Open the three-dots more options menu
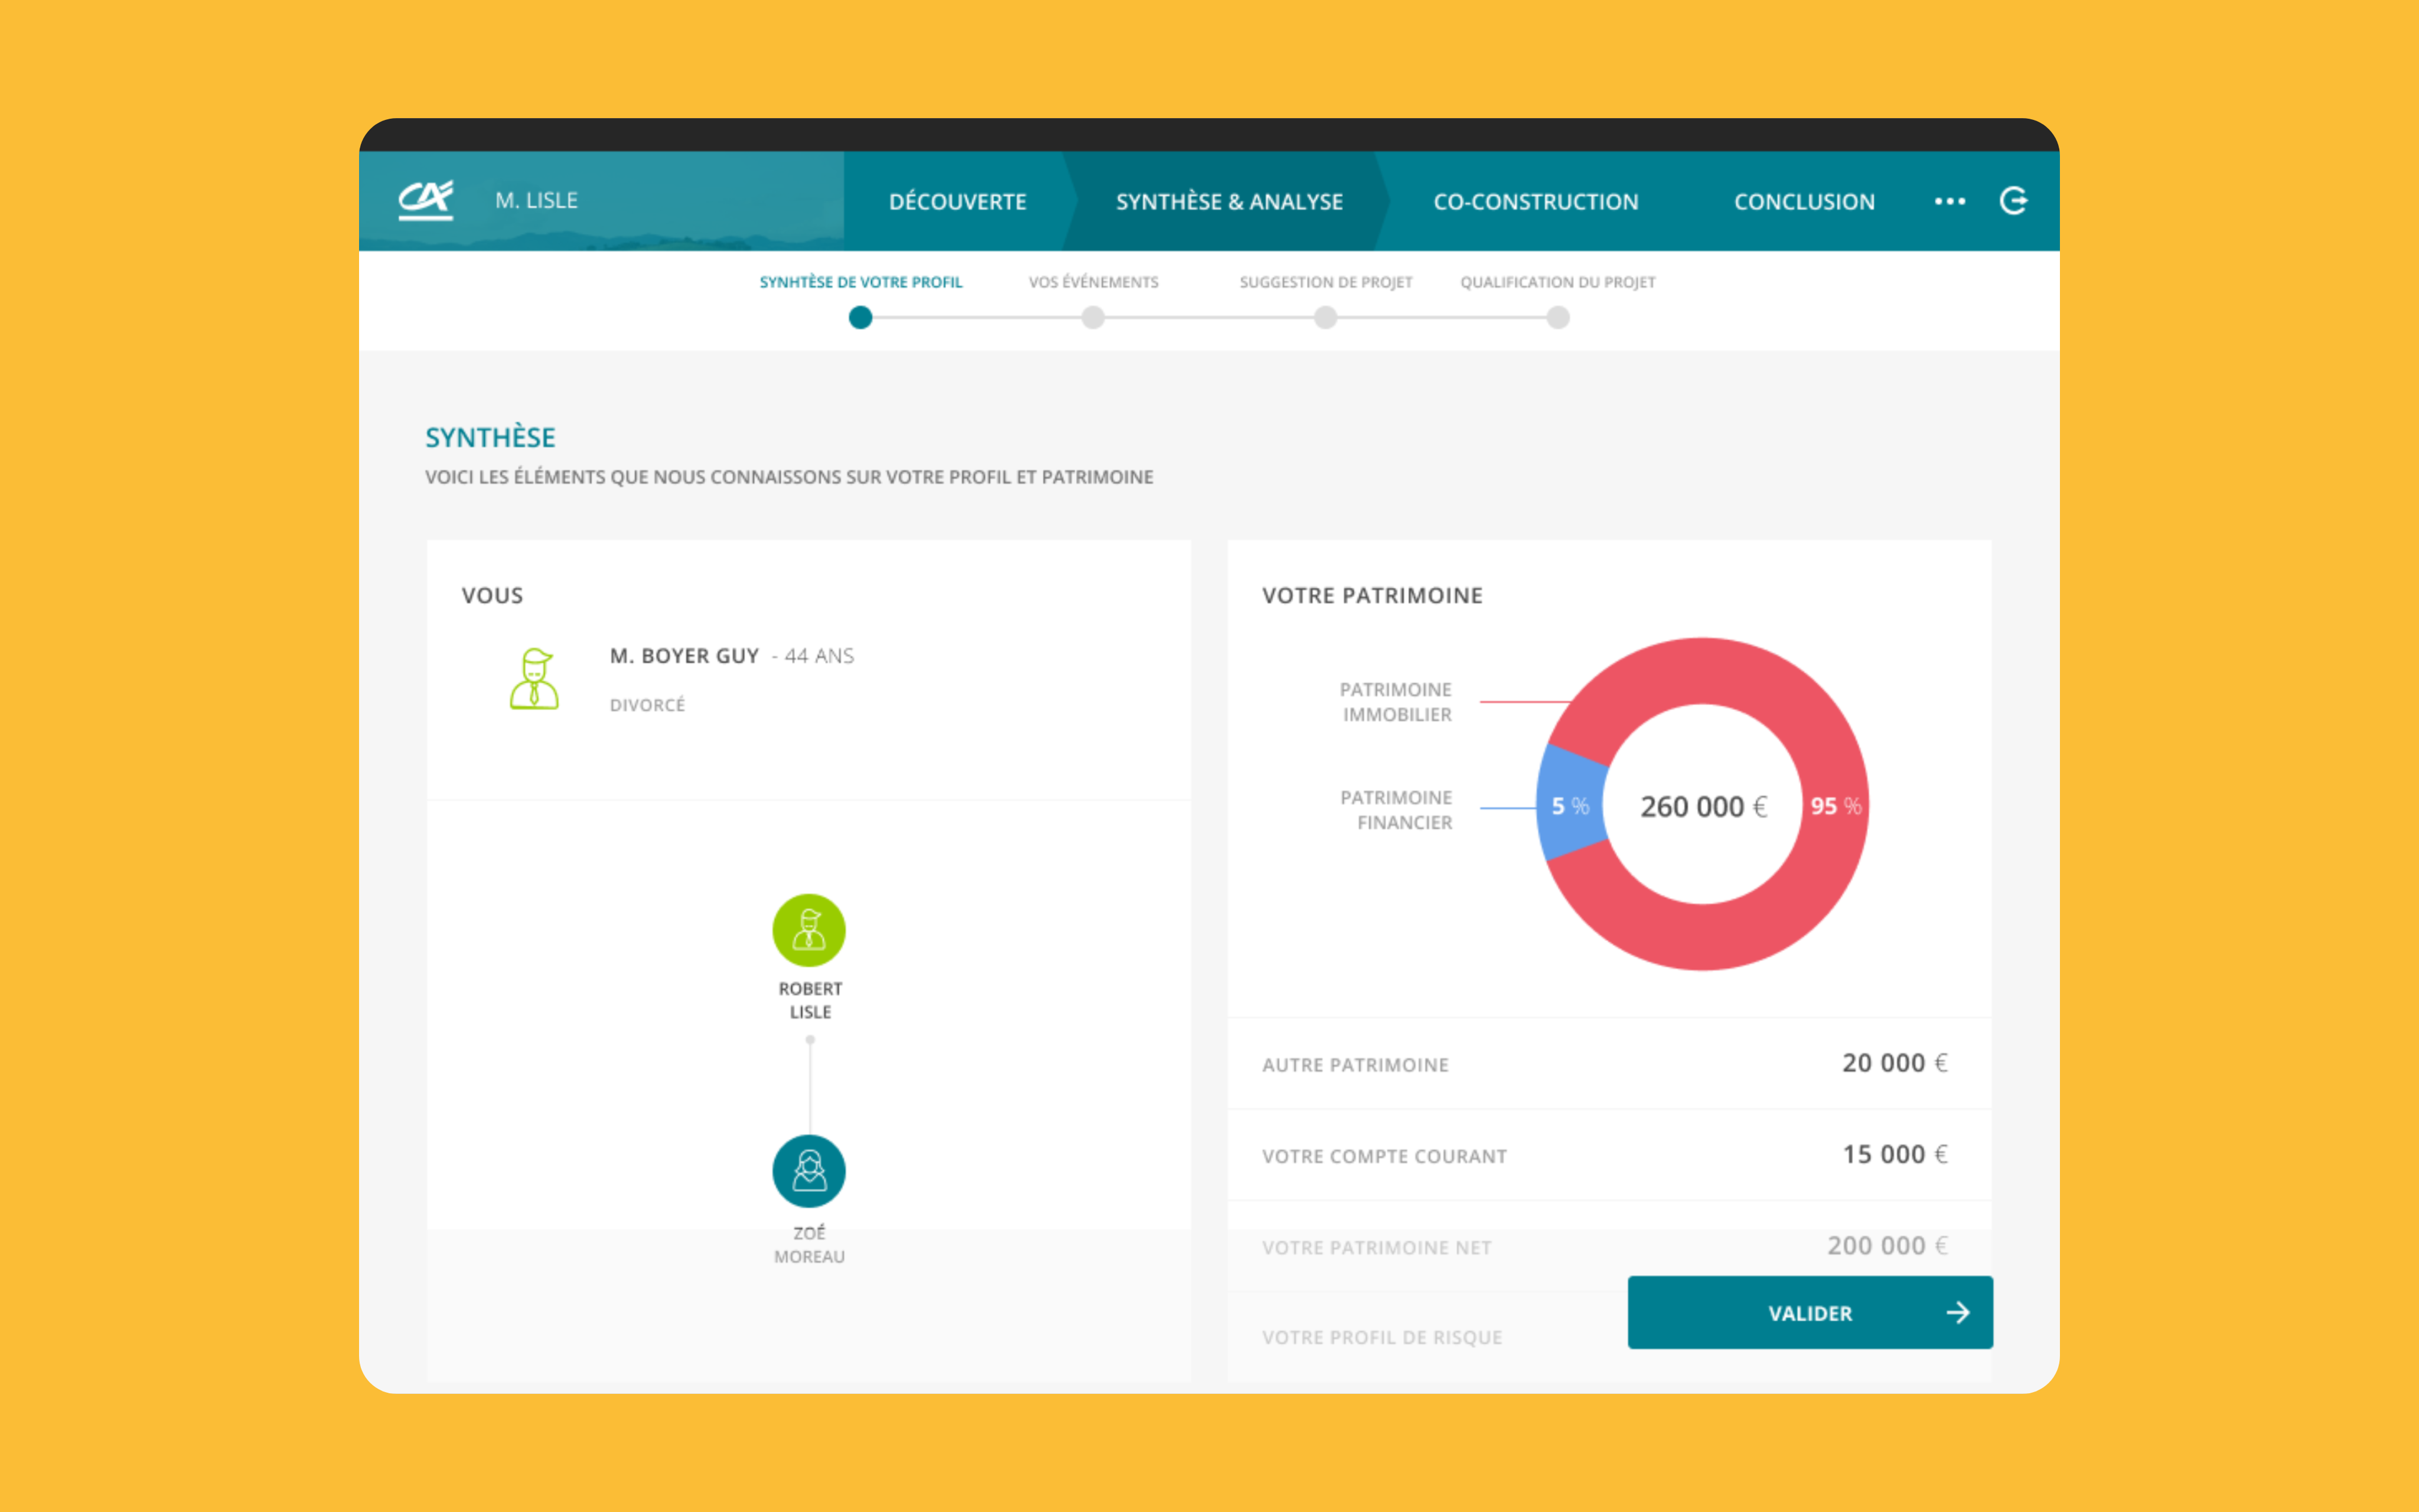2419x1512 pixels. (1949, 201)
